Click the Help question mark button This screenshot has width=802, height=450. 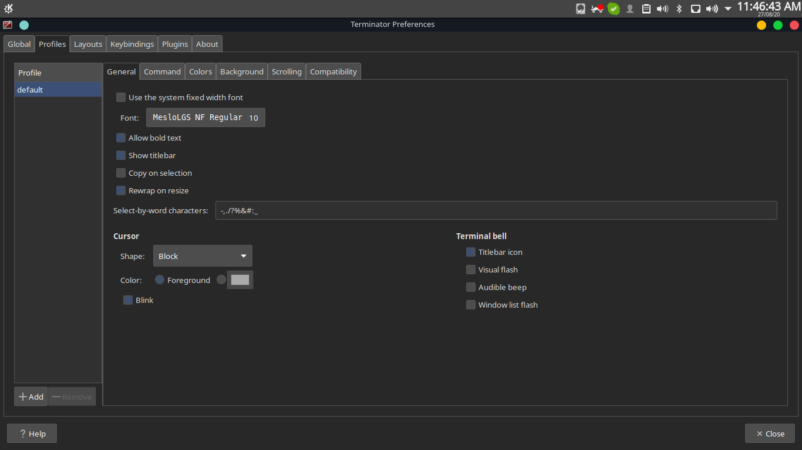pyautogui.click(x=32, y=433)
